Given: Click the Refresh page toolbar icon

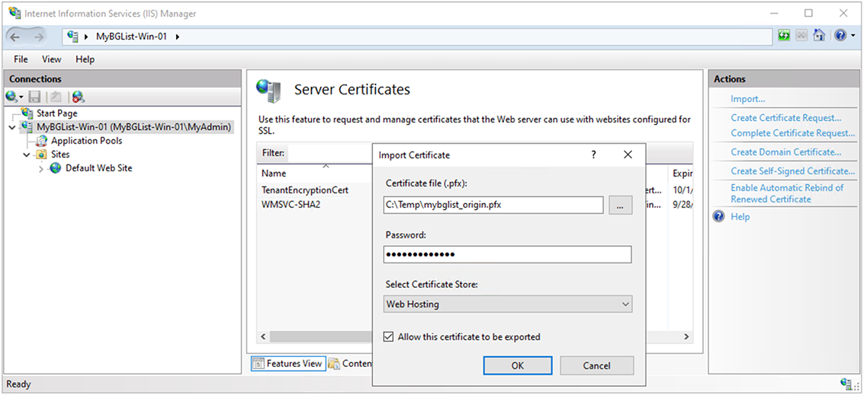Looking at the screenshot, I should point(784,36).
